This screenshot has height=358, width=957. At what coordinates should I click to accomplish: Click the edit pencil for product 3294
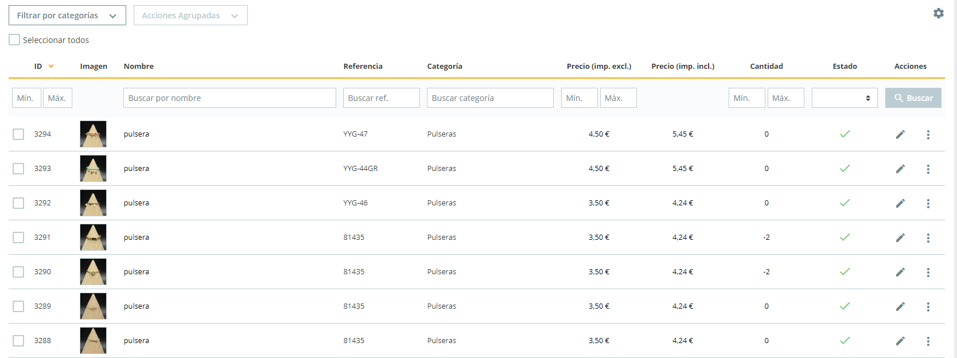[900, 134]
